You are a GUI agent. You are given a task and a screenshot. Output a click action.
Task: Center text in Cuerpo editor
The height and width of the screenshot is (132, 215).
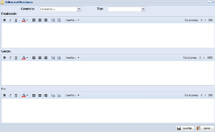tap(40, 58)
